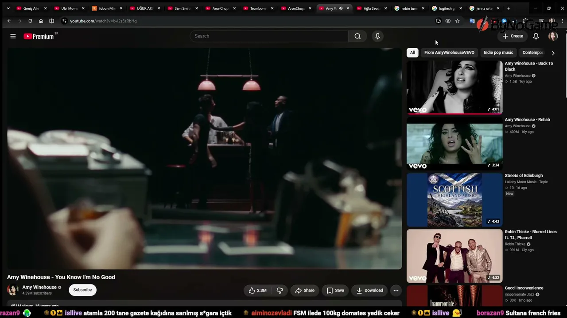
Task: Switch to the logitech tab
Action: click(x=447, y=8)
